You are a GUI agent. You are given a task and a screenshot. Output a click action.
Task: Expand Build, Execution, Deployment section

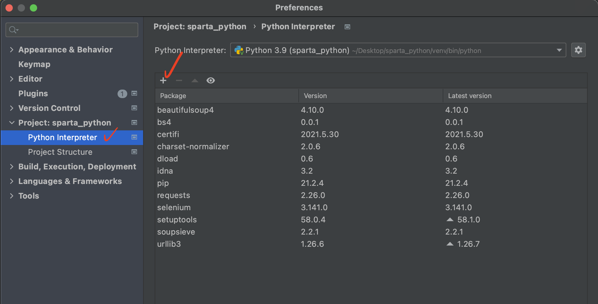tap(12, 167)
